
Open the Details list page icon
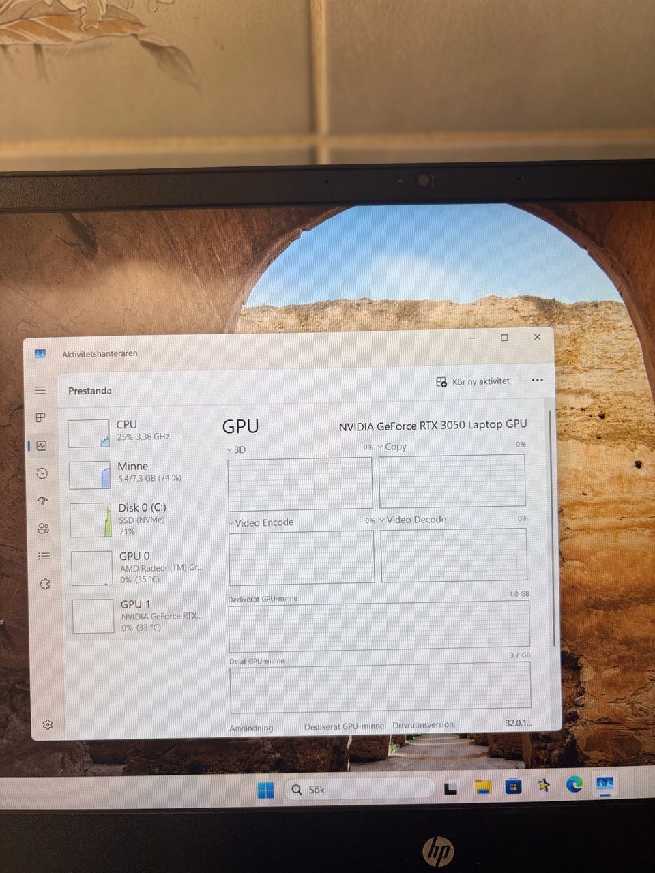44,557
